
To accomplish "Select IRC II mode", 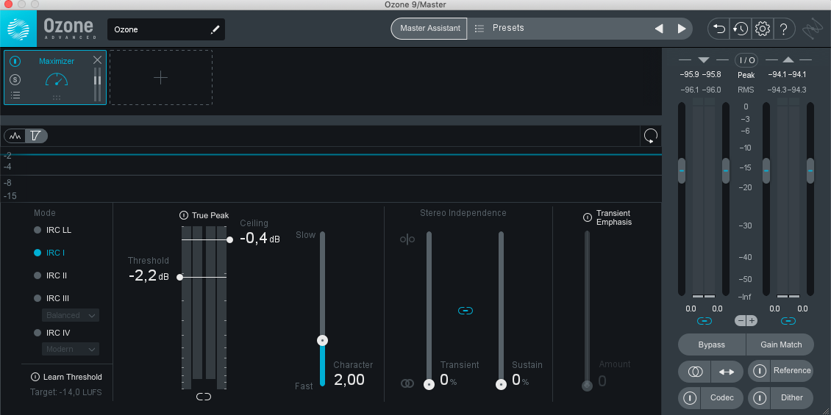I will [x=50, y=275].
